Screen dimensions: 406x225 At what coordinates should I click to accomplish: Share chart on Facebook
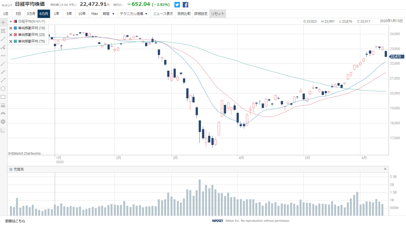point(185,5)
